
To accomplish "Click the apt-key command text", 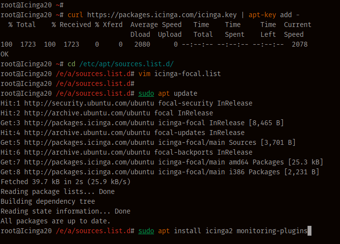I will click(262, 15).
